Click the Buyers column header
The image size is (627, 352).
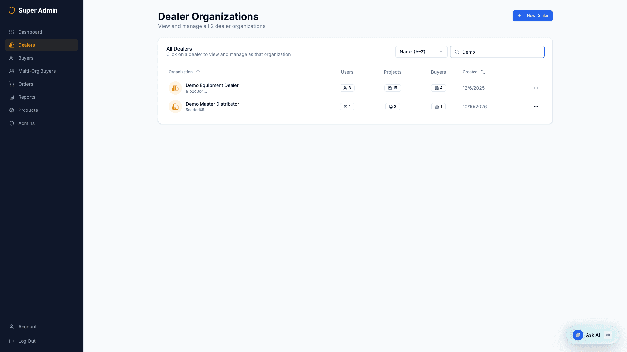coord(438,72)
